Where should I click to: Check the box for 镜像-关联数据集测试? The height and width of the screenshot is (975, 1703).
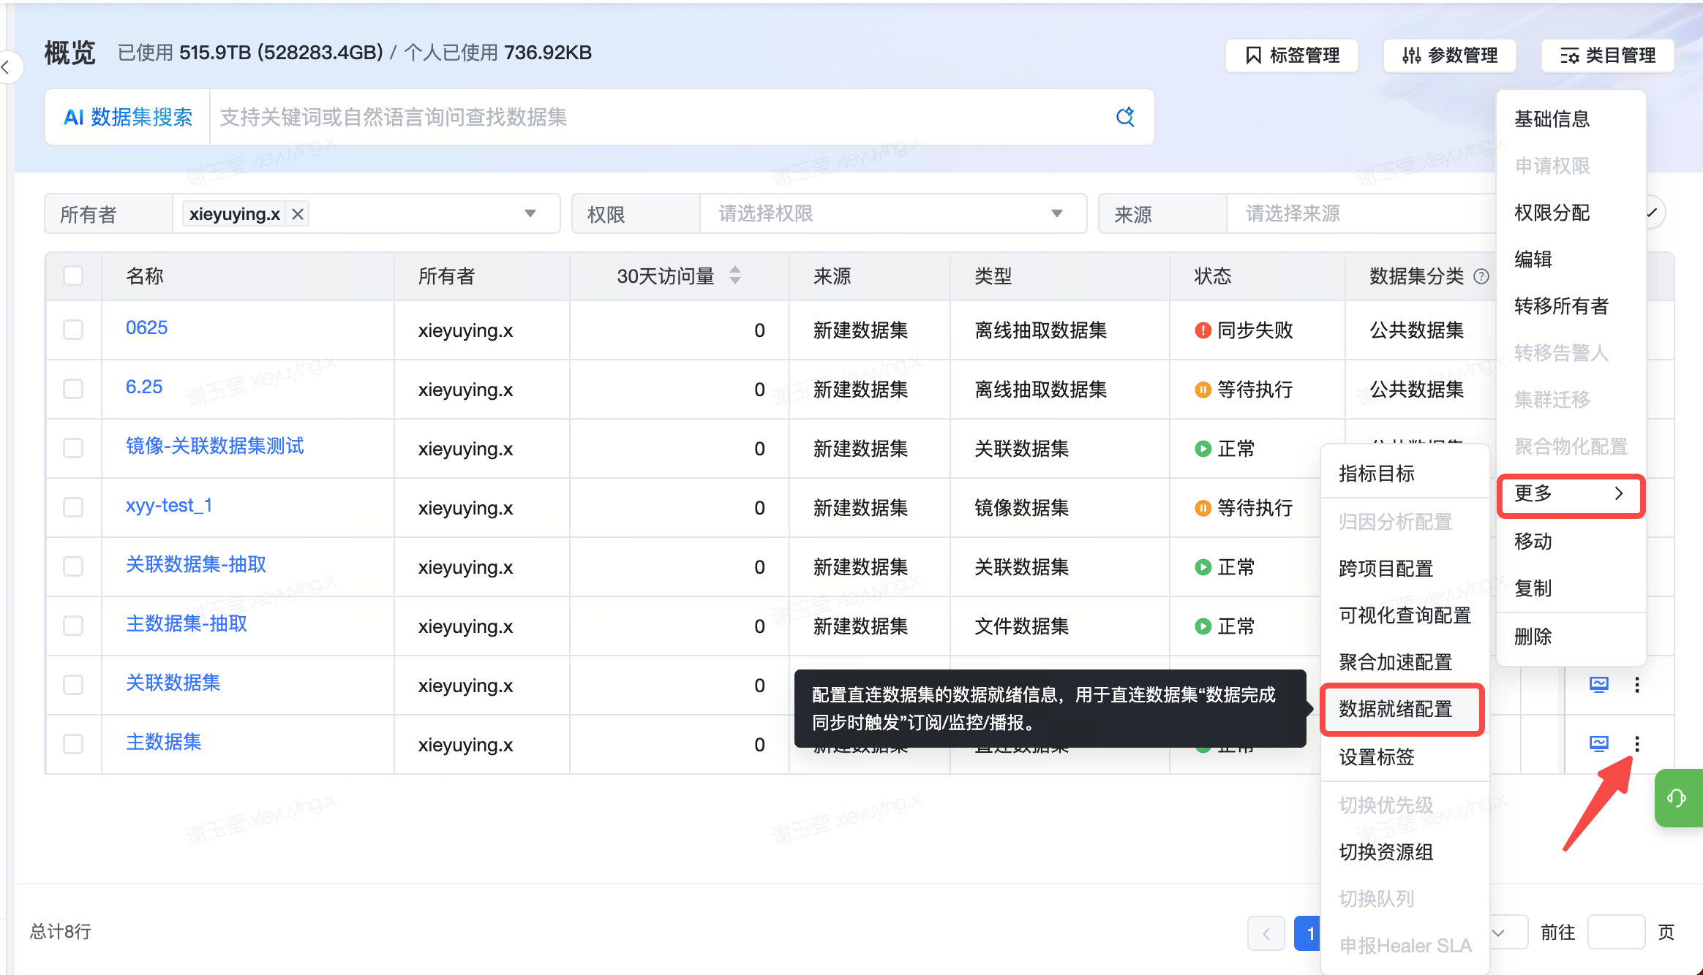(73, 448)
